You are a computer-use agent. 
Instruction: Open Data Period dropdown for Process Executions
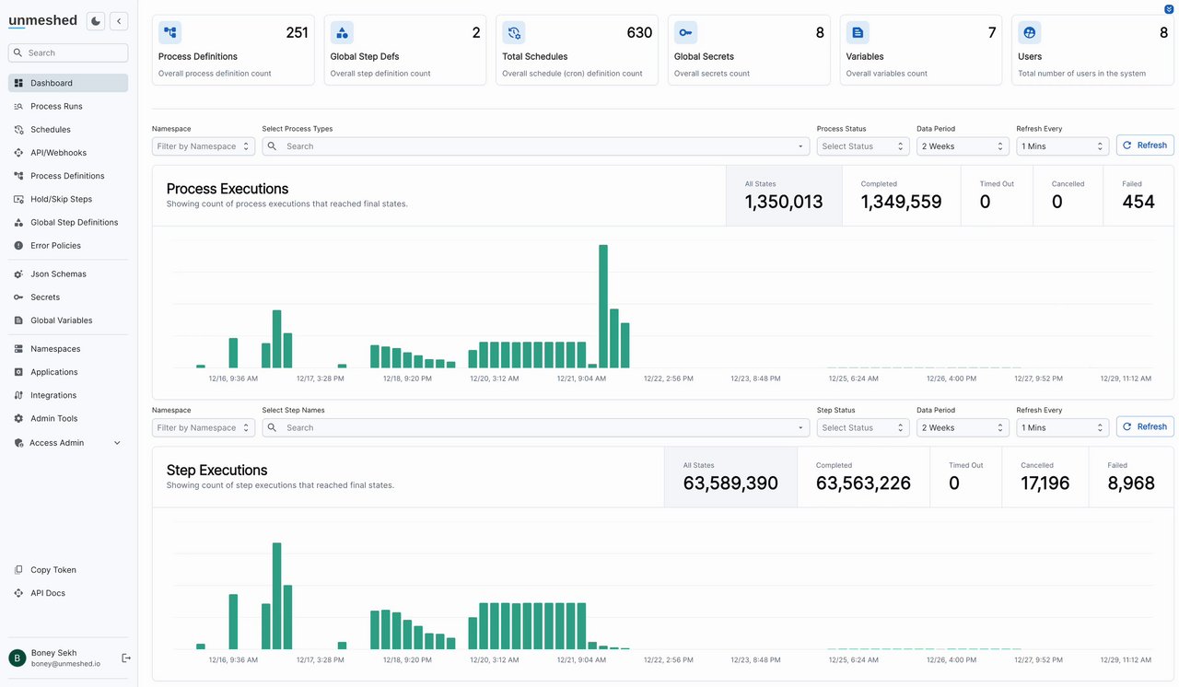(x=963, y=146)
